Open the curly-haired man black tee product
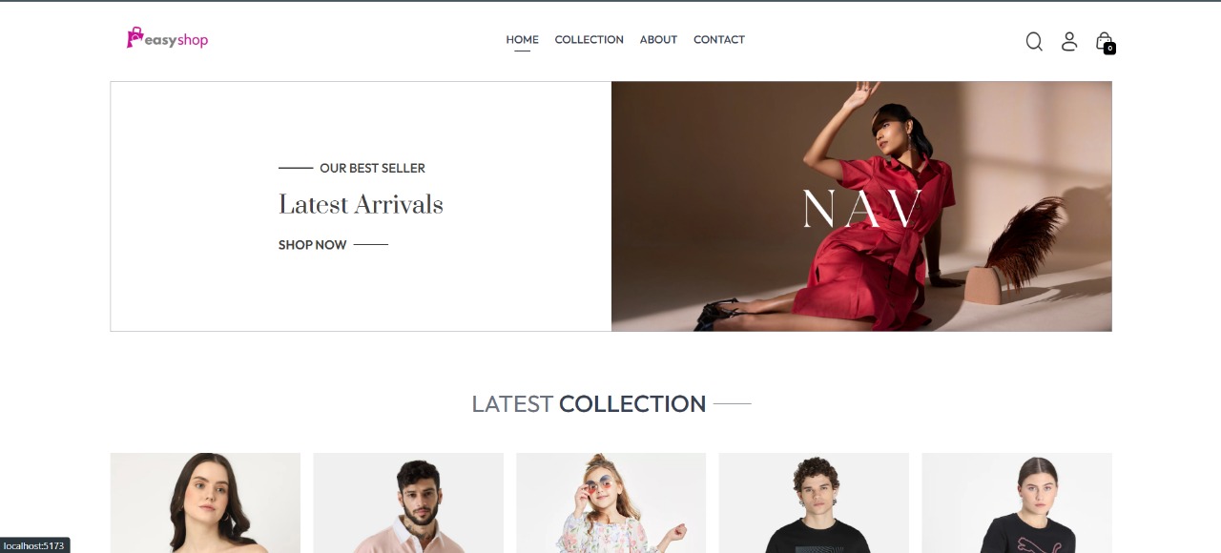Screen dimensions: 1221x553 point(814,502)
